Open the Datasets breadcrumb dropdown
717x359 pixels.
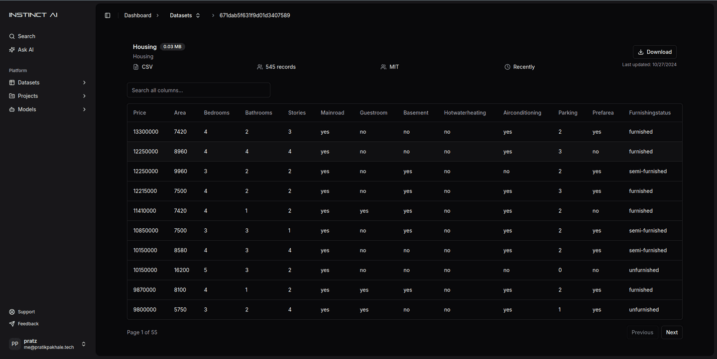point(185,15)
